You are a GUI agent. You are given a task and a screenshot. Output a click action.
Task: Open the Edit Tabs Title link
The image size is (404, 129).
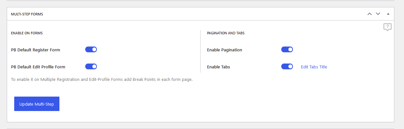(314, 67)
